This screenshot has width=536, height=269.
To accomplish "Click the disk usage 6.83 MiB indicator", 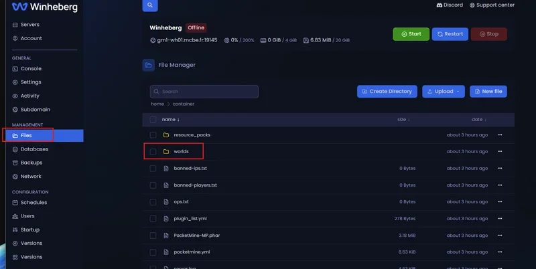I will point(326,40).
